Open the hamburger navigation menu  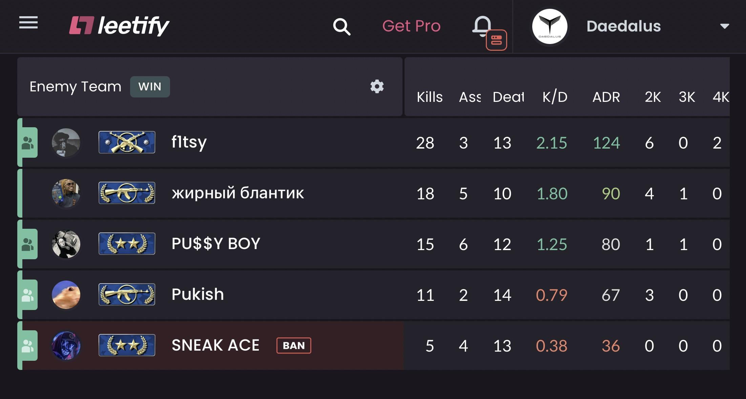click(x=28, y=23)
